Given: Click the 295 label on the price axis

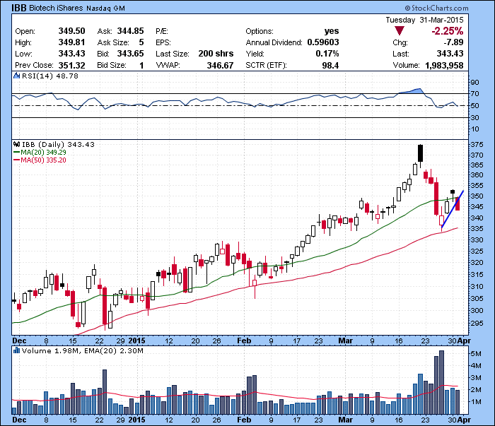Looking at the screenshot, I should (x=477, y=323).
